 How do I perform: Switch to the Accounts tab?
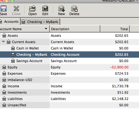[10, 22]
